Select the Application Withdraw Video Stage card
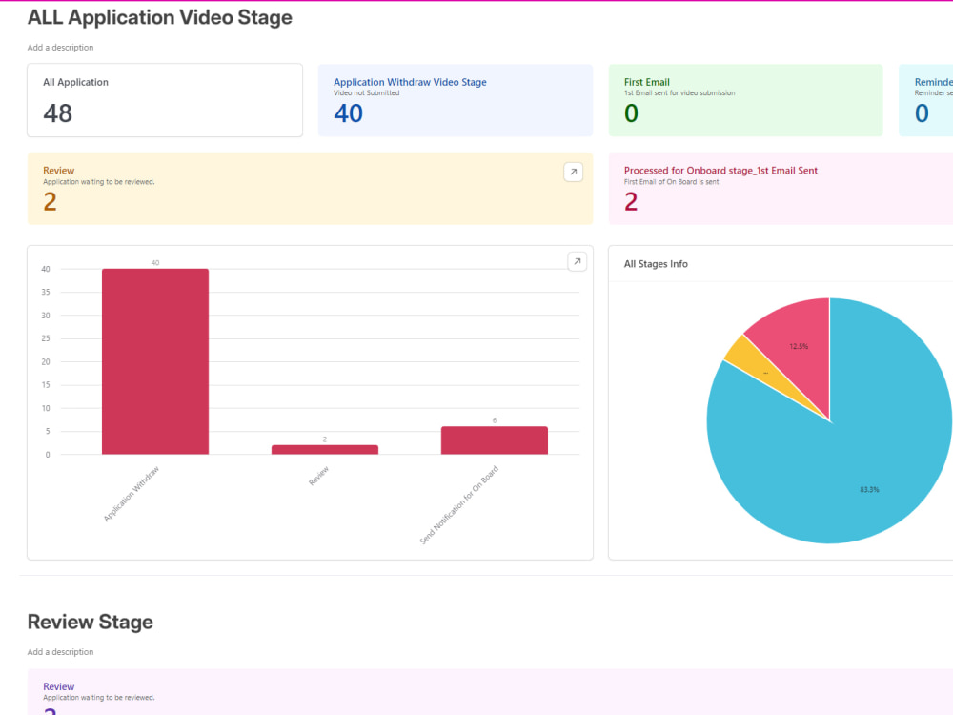 (x=456, y=100)
